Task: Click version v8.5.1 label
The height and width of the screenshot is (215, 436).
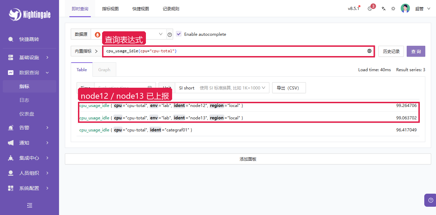Action: [x=353, y=9]
